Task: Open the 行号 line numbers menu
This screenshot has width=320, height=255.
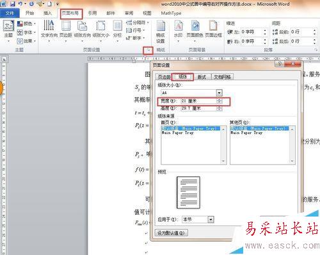Action: tap(136, 30)
